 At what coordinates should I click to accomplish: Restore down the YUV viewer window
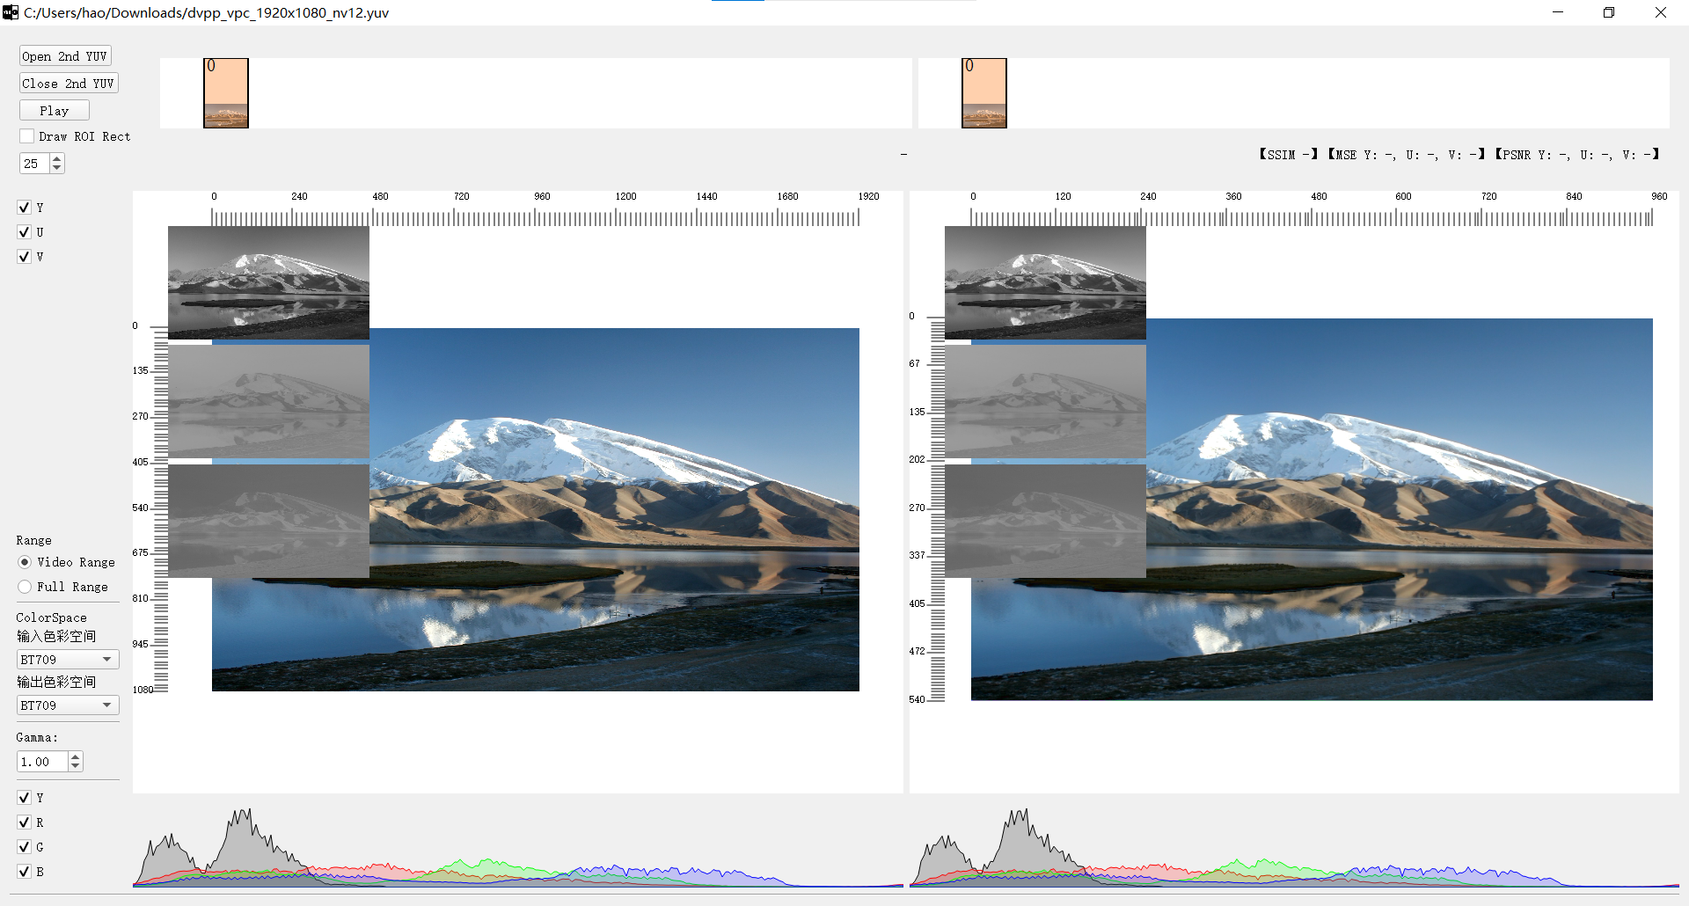point(1609,12)
